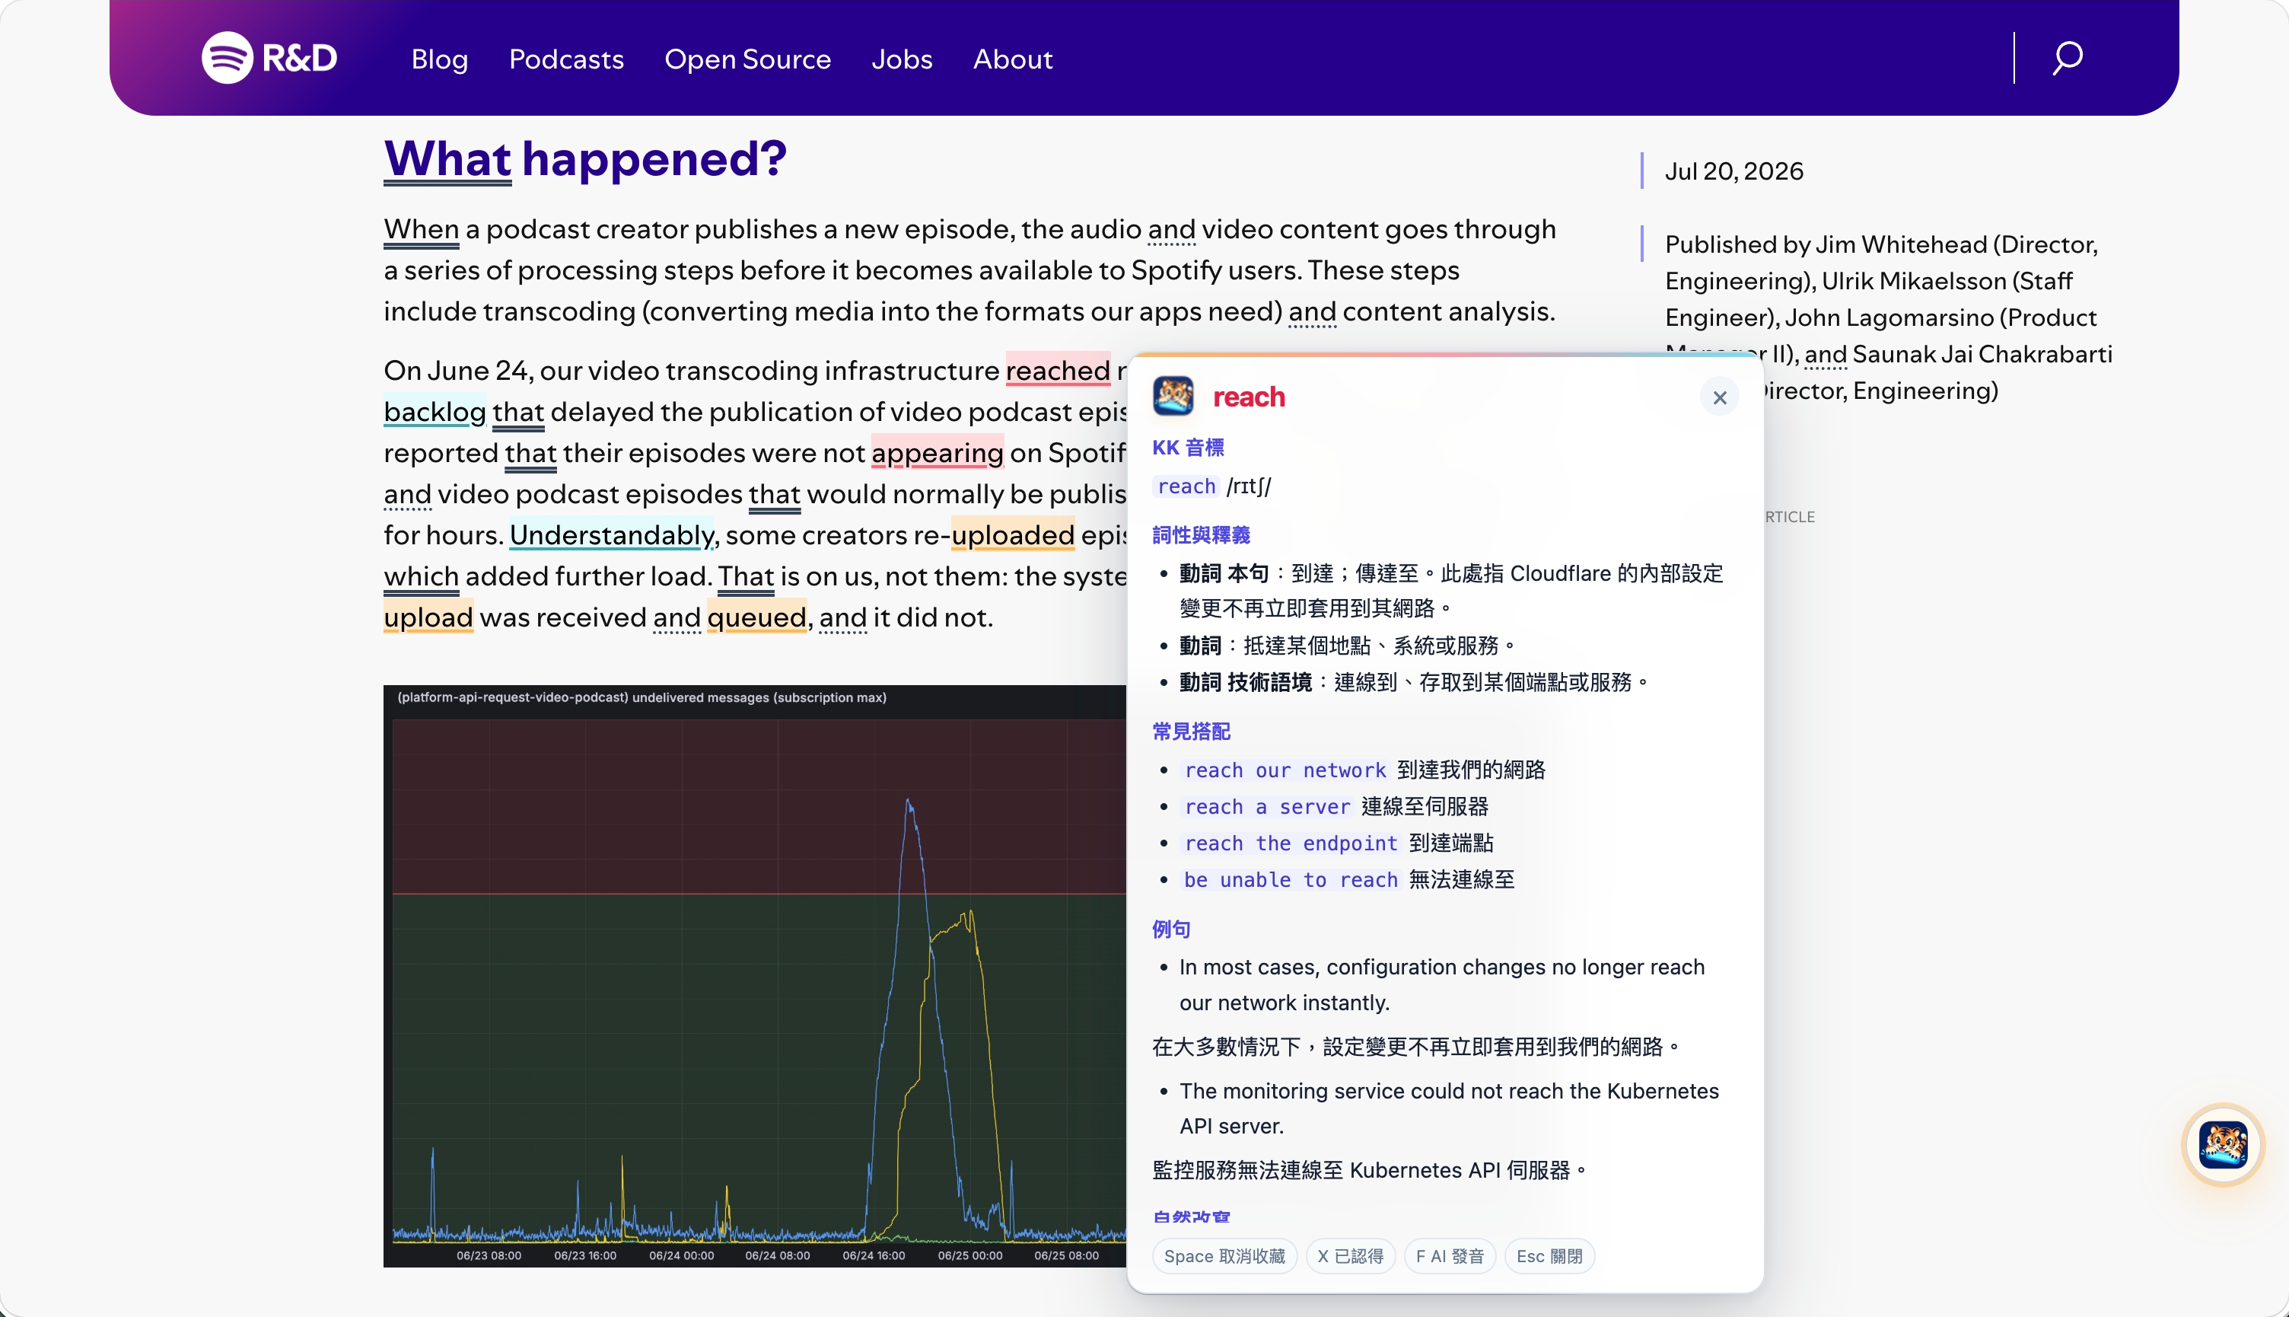Open the site search magnifier icon
The width and height of the screenshot is (2289, 1317).
[x=2068, y=58]
